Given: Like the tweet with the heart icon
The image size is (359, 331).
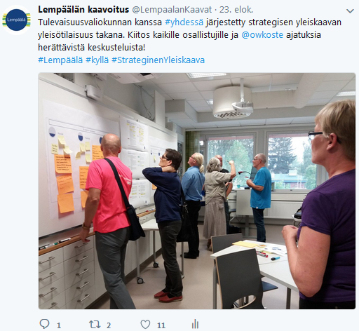Looking at the screenshot, I should coord(145,325).
